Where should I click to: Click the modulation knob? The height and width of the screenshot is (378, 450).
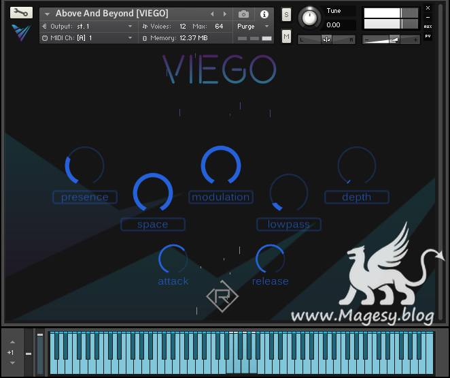221,166
